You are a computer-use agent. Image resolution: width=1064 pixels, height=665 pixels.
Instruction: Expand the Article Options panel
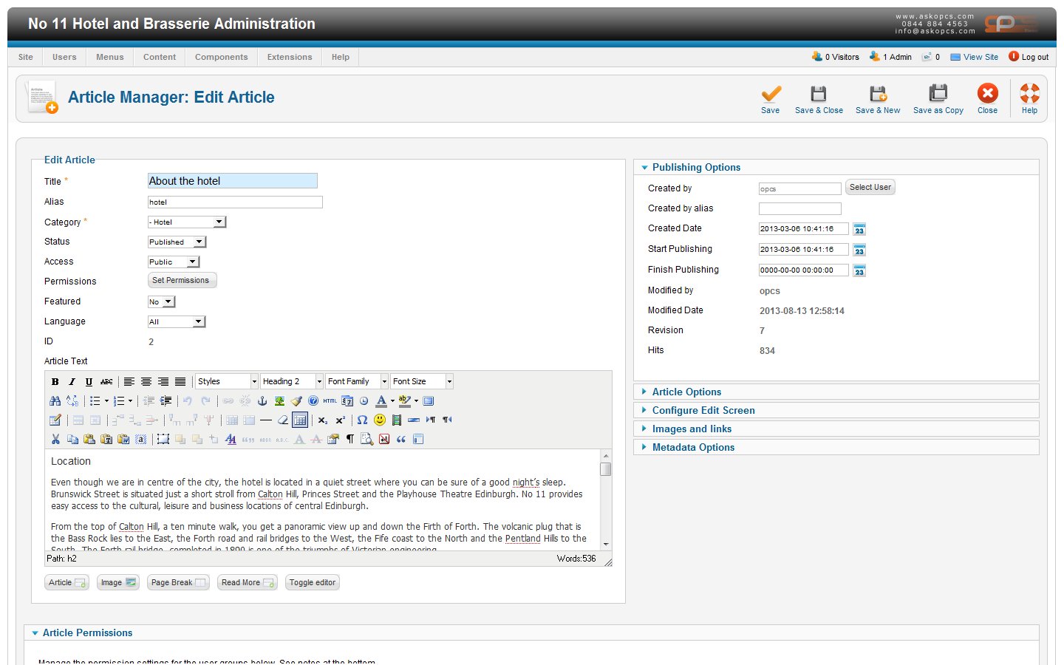tap(686, 392)
